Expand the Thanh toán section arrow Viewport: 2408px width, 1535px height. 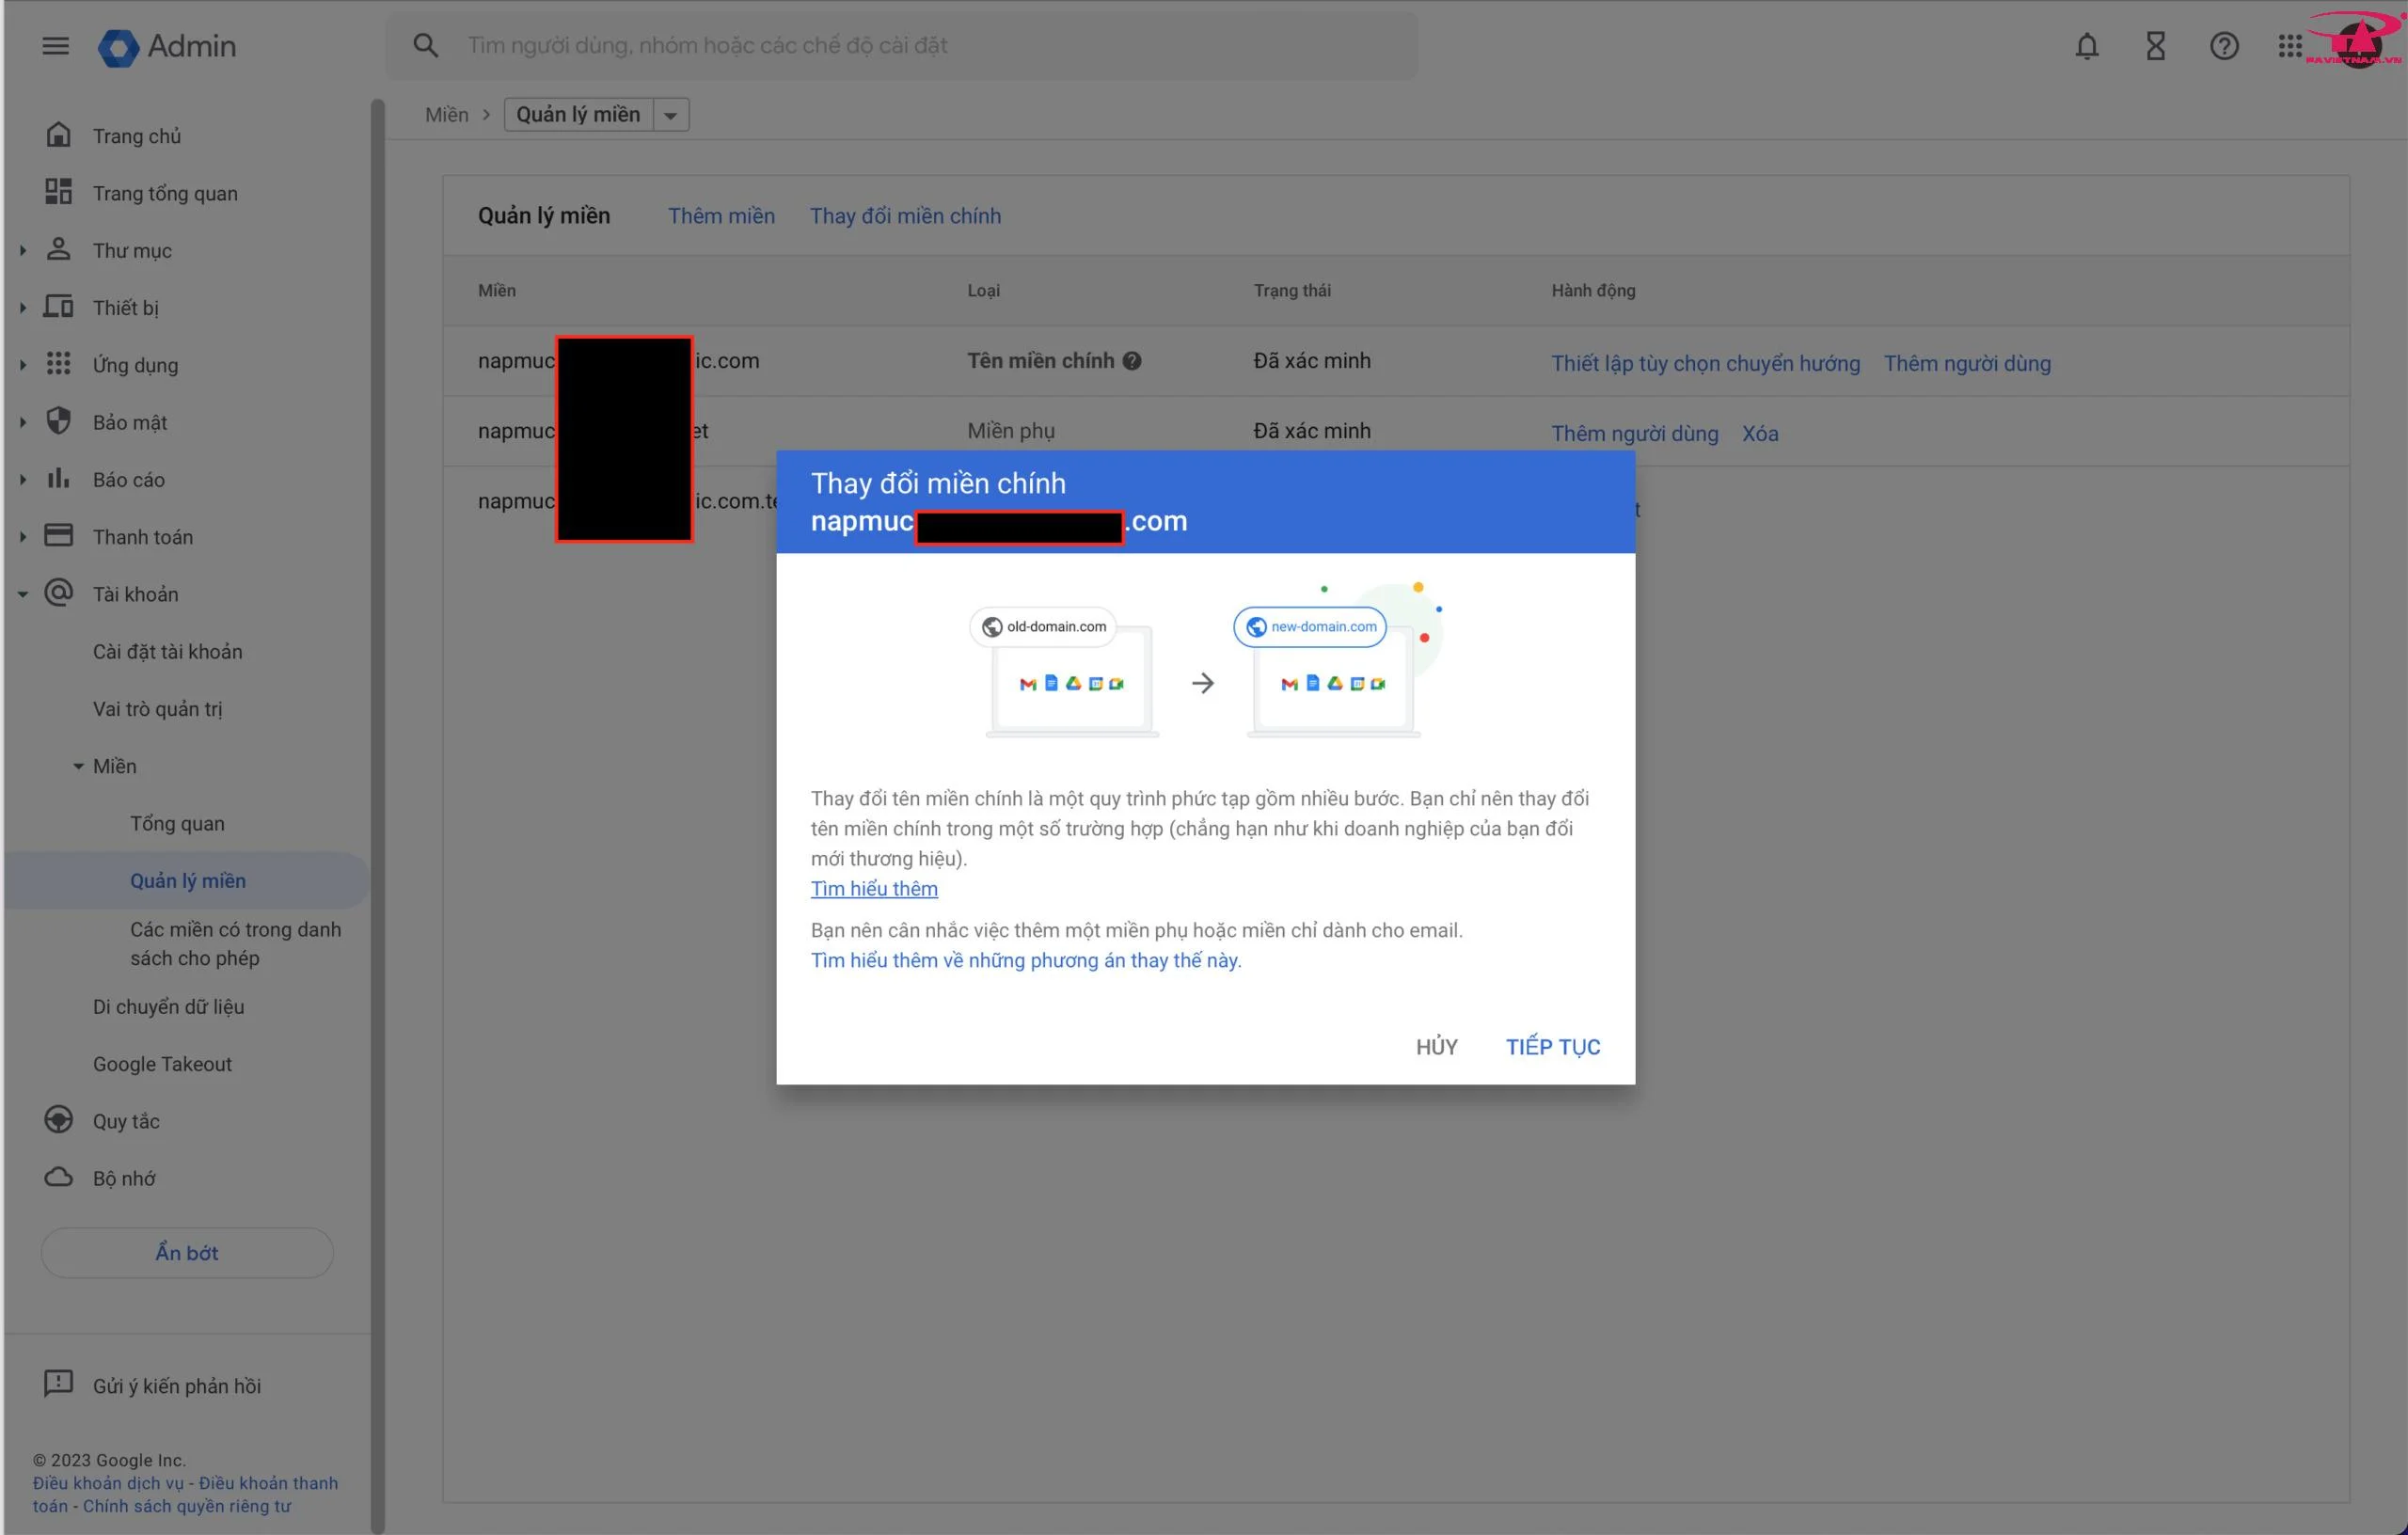[22, 537]
